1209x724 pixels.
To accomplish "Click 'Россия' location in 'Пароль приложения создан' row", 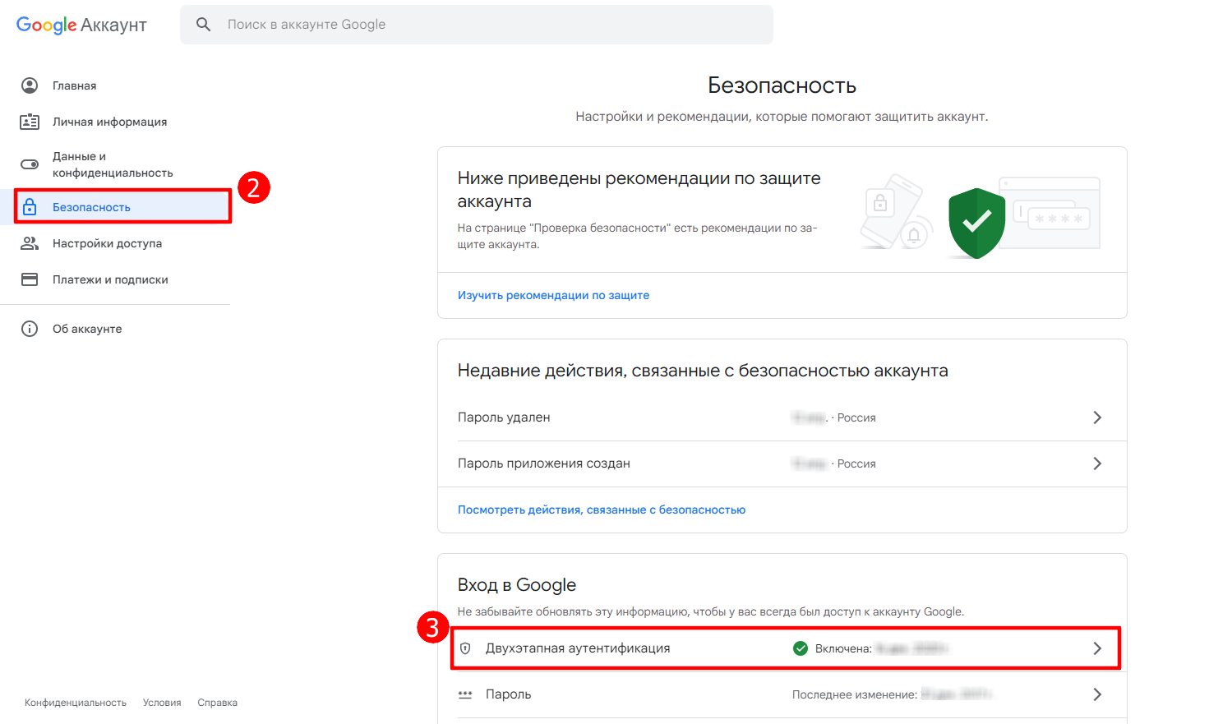I will click(x=856, y=463).
